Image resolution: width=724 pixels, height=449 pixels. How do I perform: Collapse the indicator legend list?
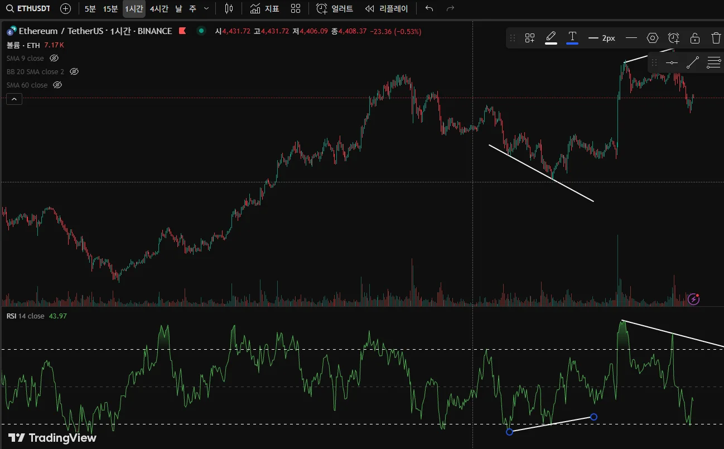click(x=15, y=99)
